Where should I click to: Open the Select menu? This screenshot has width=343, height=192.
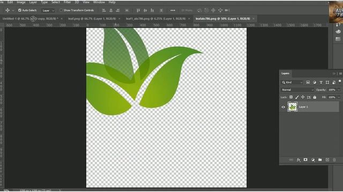point(56,2)
